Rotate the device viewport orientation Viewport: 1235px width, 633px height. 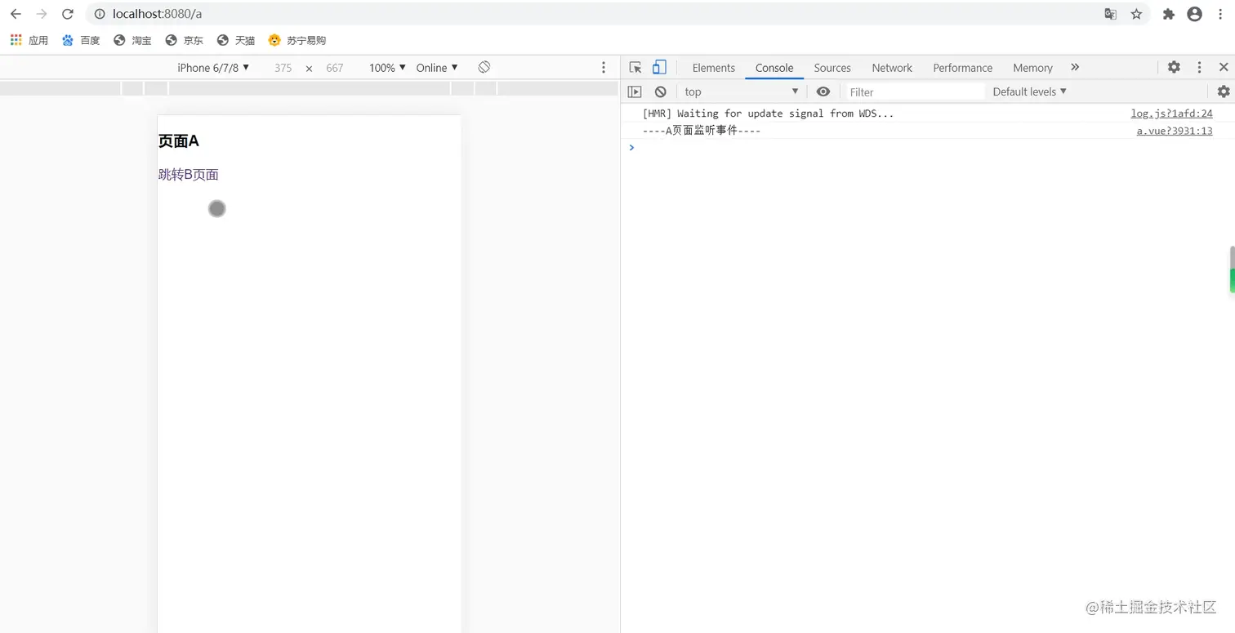[x=484, y=67]
